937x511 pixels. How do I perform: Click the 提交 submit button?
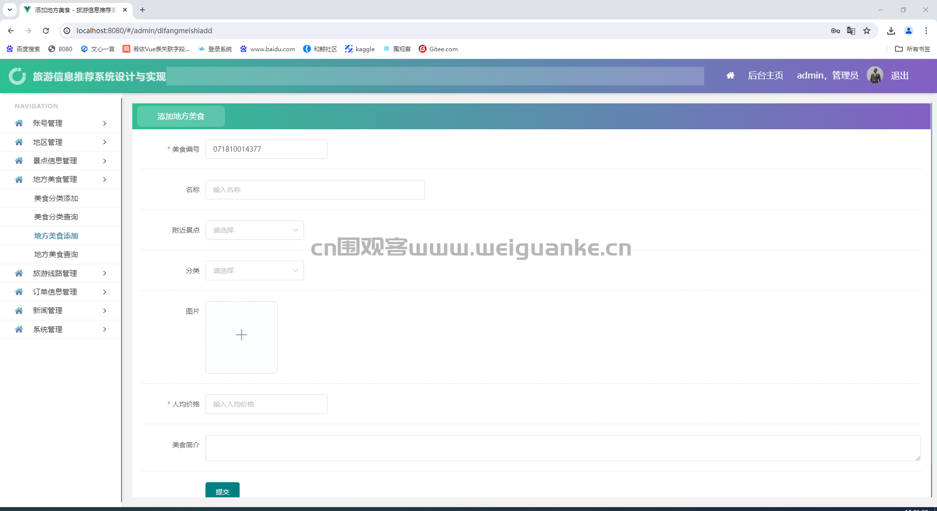[x=223, y=490]
